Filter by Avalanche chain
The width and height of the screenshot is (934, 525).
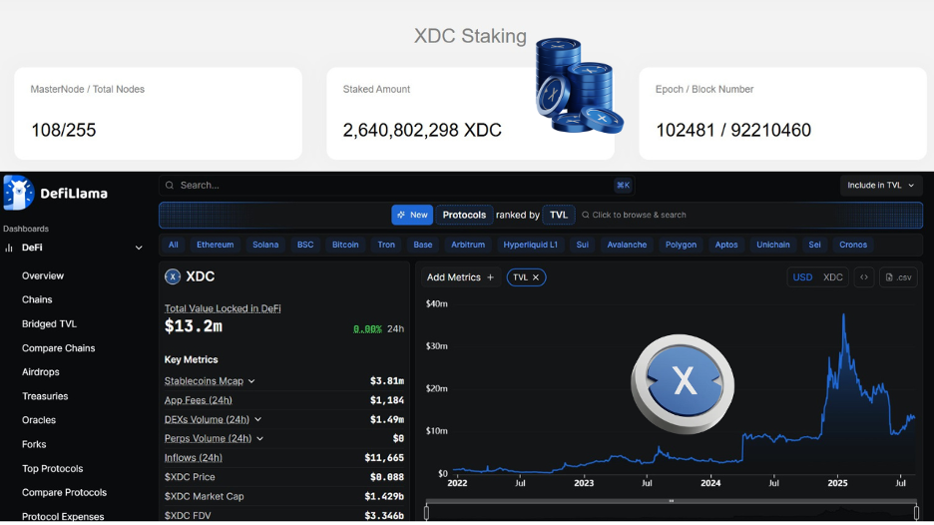(x=627, y=245)
